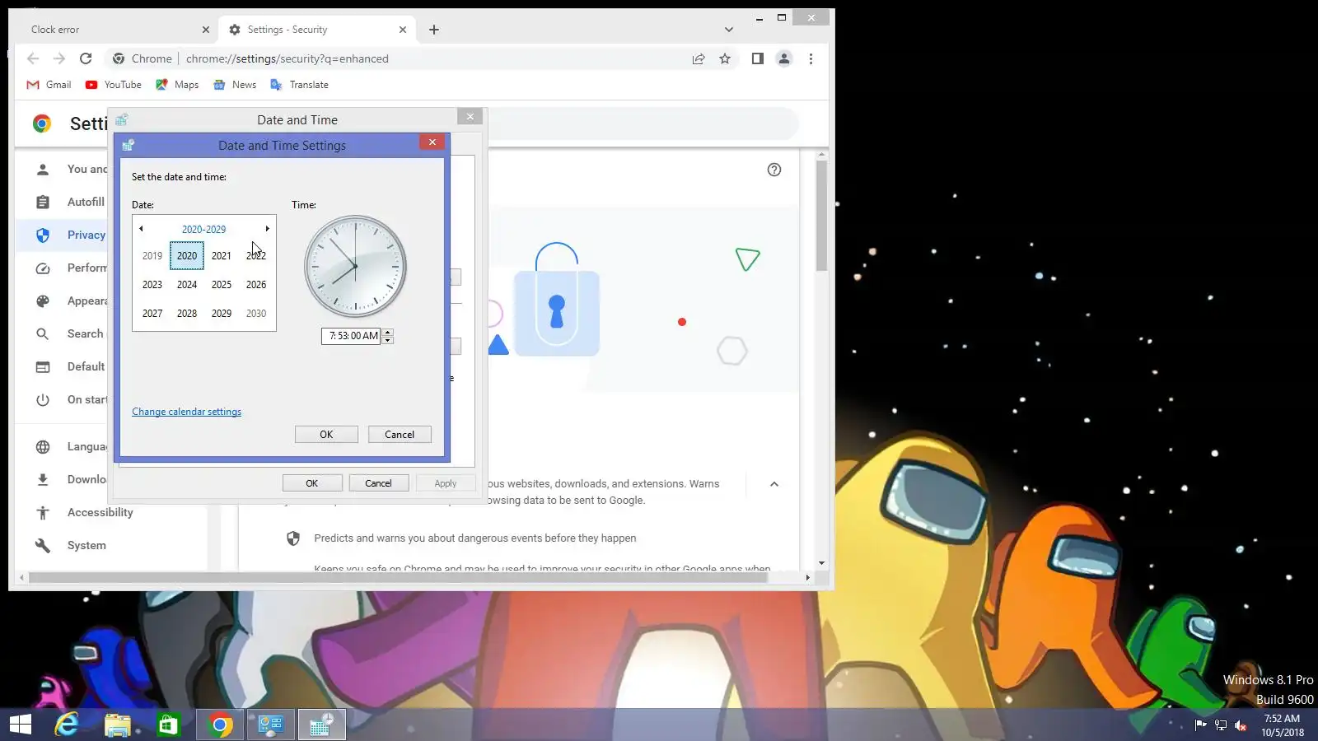Select year 2019 in the calendar
This screenshot has height=741, width=1318.
pyautogui.click(x=152, y=256)
